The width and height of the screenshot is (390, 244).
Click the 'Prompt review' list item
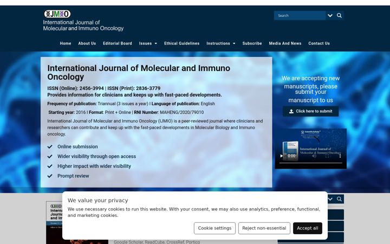tap(73, 176)
